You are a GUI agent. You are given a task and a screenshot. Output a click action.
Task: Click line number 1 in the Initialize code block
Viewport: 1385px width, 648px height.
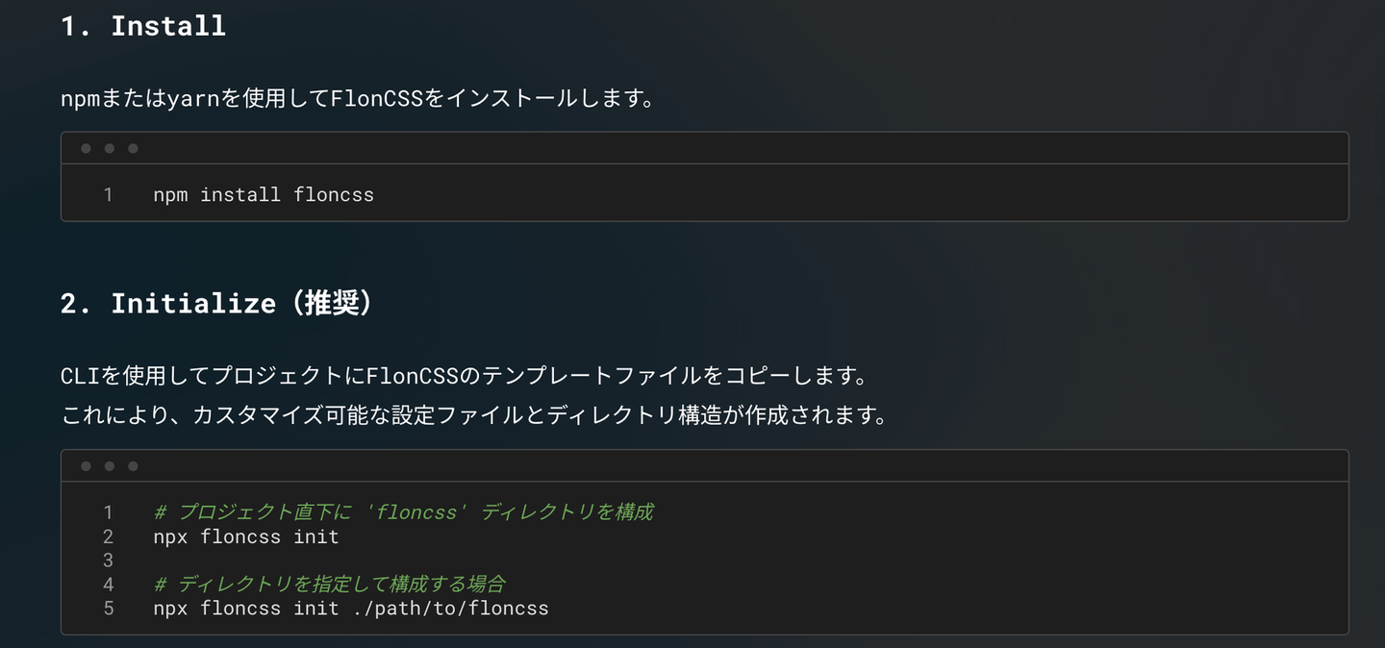pyautogui.click(x=108, y=512)
